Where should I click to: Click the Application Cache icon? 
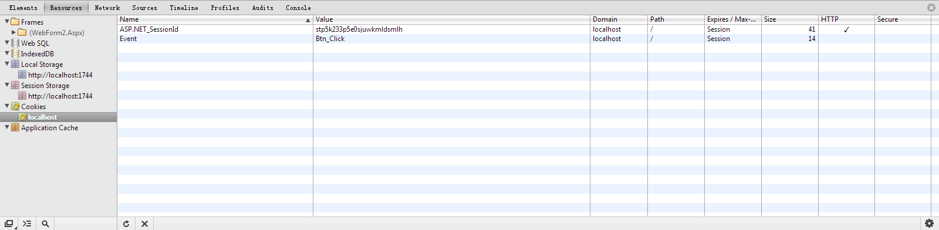coord(15,127)
